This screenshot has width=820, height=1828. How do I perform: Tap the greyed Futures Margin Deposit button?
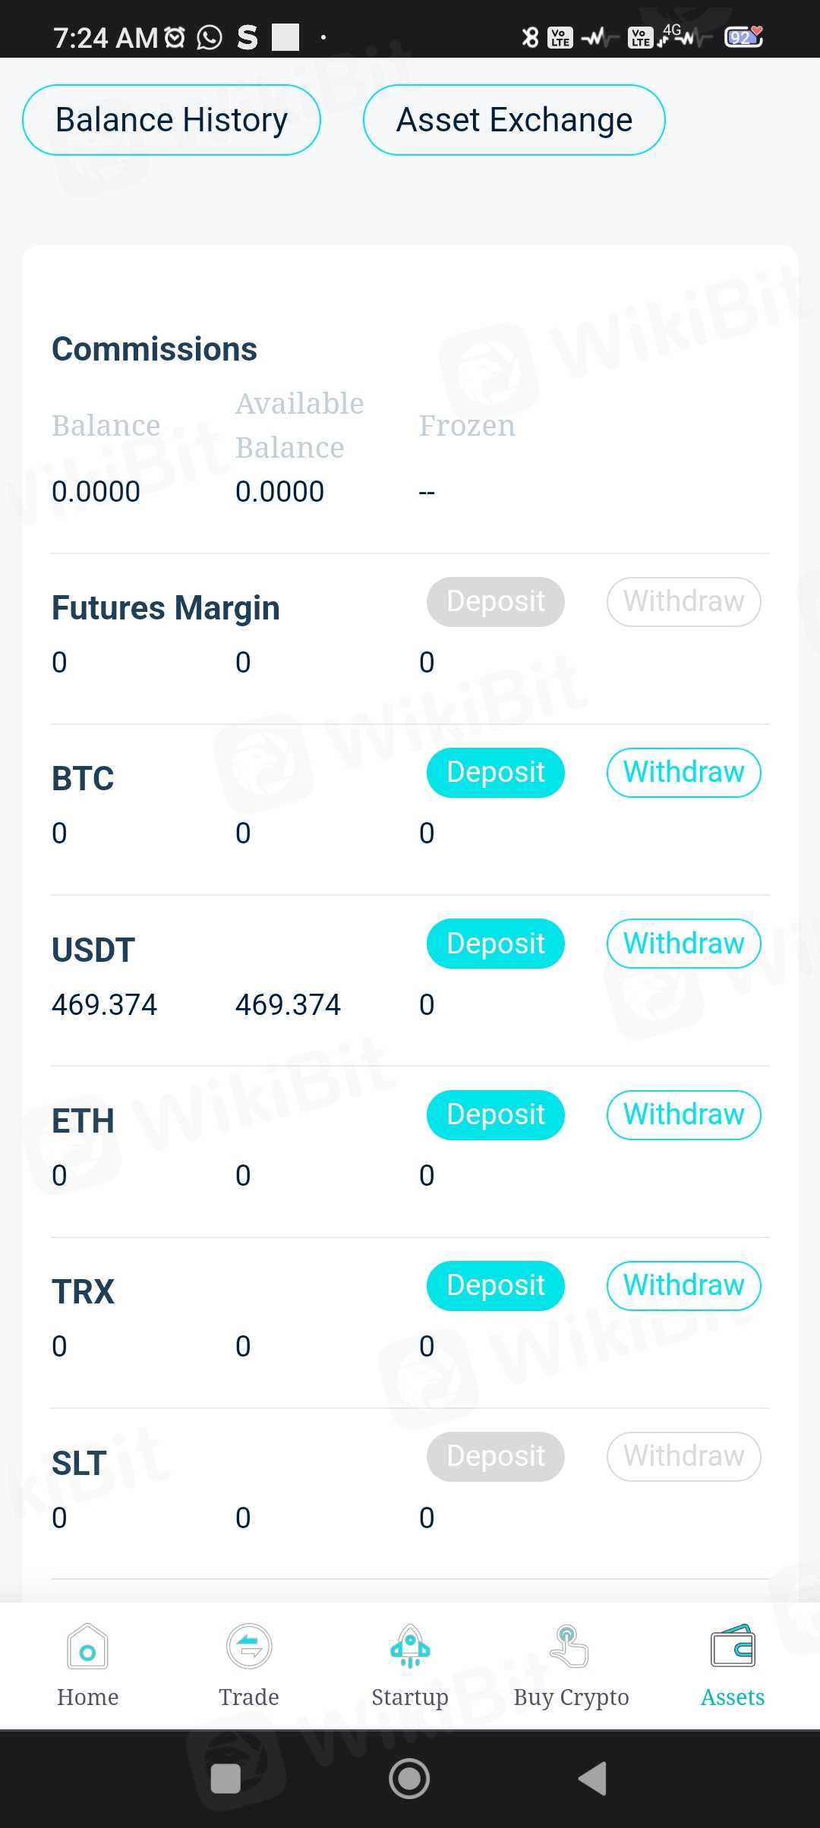[495, 602]
